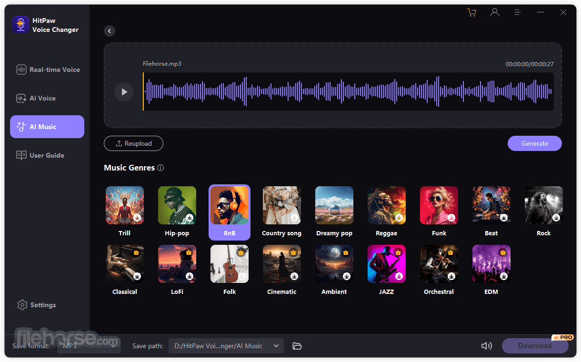Play the Filehorse.mp3 audio

(124, 92)
